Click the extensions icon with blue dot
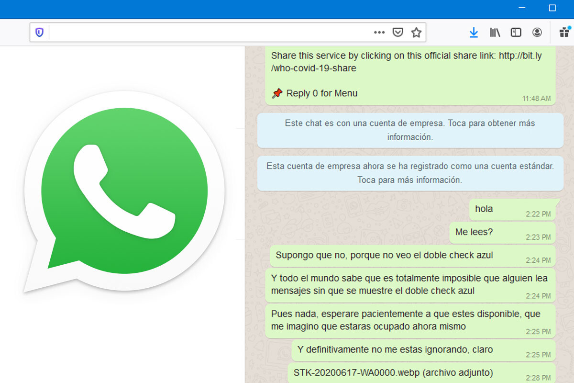The width and height of the screenshot is (574, 383). [x=564, y=32]
